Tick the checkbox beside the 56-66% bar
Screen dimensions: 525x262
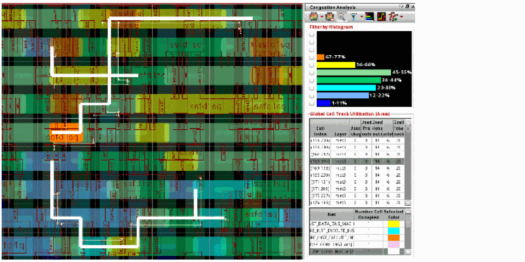pyautogui.click(x=311, y=65)
